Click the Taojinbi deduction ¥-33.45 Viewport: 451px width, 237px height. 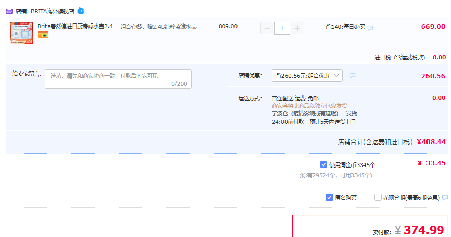[432, 163]
